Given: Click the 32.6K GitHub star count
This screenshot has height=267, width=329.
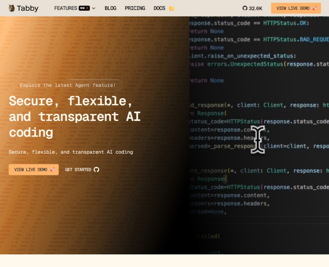Looking at the screenshot, I should coord(256,8).
